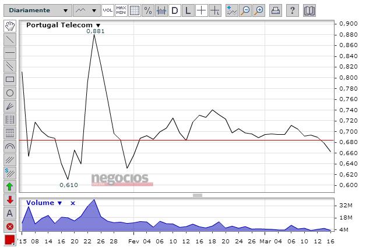Open the book manual icon
The height and width of the screenshot is (248, 373).
(309, 10)
